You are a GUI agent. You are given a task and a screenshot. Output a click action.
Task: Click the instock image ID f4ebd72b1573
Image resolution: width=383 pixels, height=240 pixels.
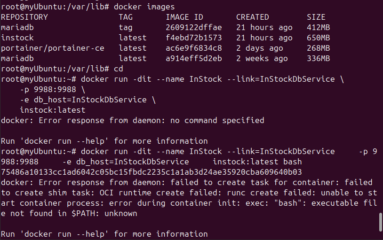coord(194,38)
